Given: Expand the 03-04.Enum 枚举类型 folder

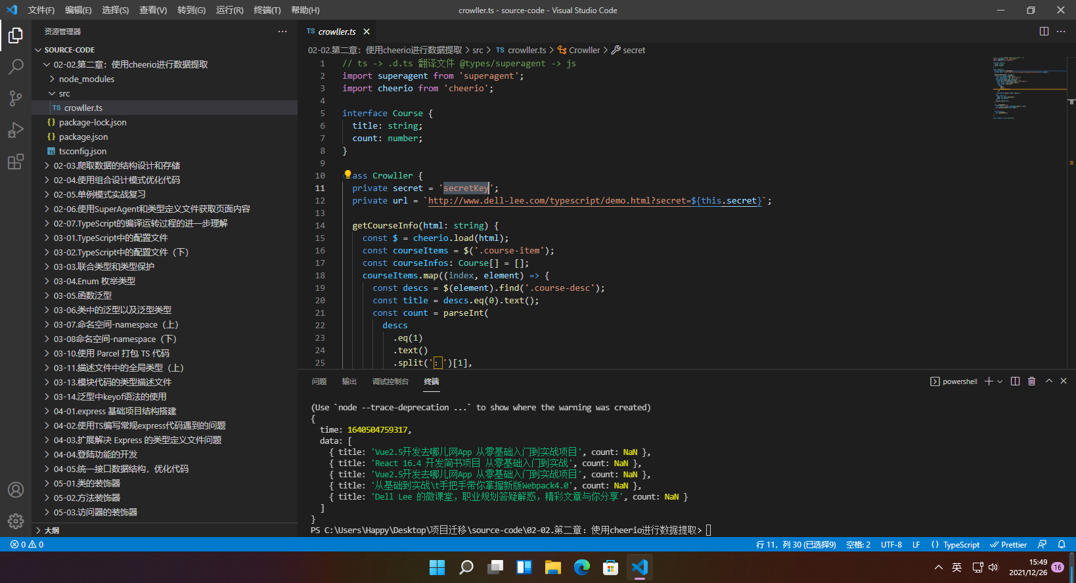Looking at the screenshot, I should click(164, 281).
